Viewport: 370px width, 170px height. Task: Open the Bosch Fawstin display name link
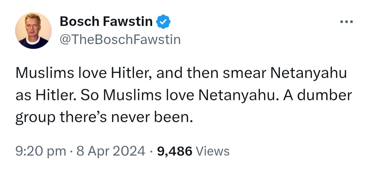[106, 22]
